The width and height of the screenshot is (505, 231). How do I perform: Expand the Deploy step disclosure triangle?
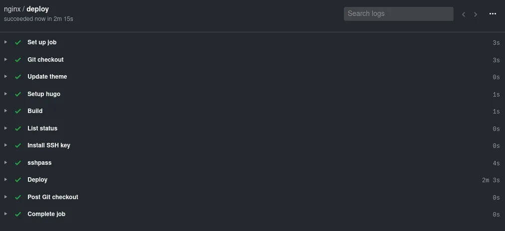point(5,180)
